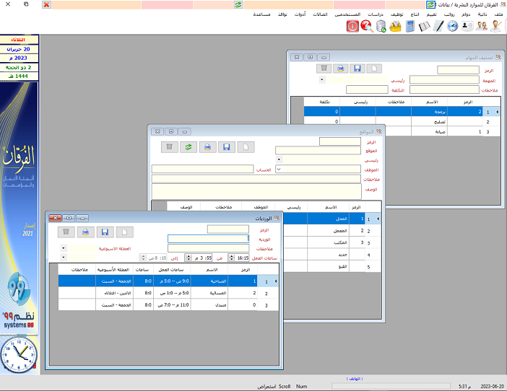The image size is (507, 391).
Task: Expand العطلة الأسبوعية dropdown in shifts window
Action: coord(64,247)
